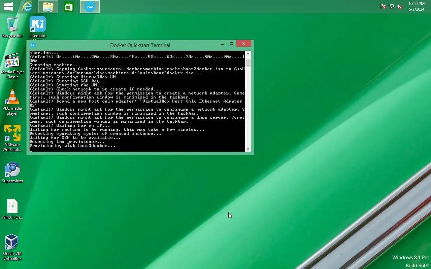The width and height of the screenshot is (431, 269).
Task: Open the Windows Start button
Action: (8, 6)
